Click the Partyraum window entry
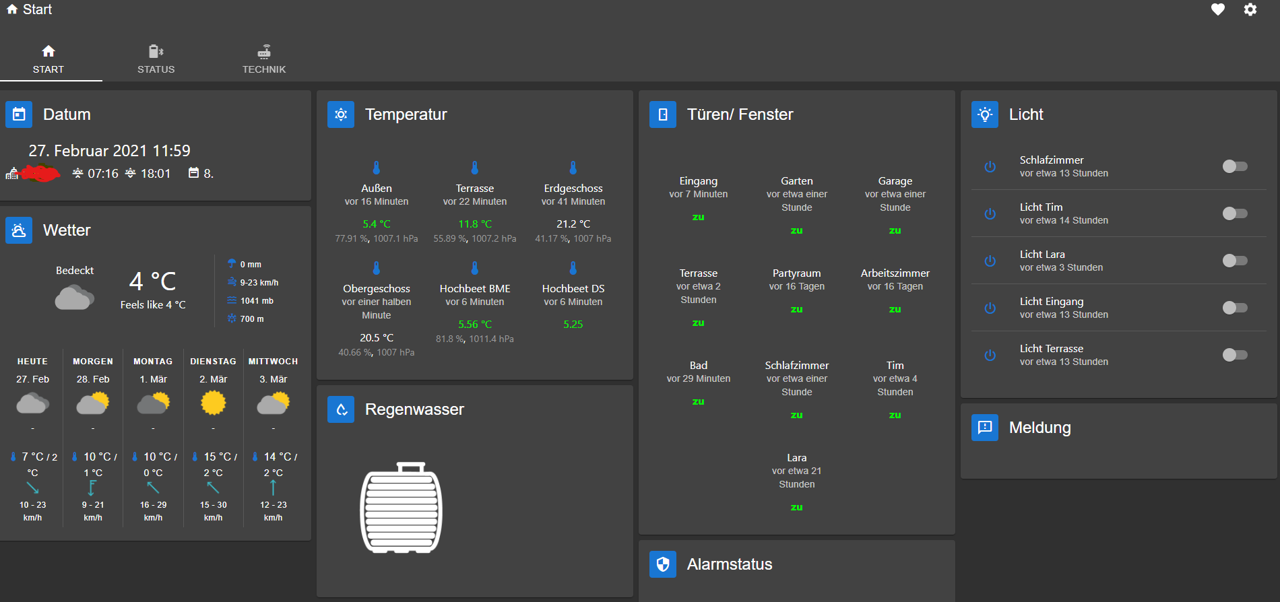The width and height of the screenshot is (1280, 602). tap(797, 290)
